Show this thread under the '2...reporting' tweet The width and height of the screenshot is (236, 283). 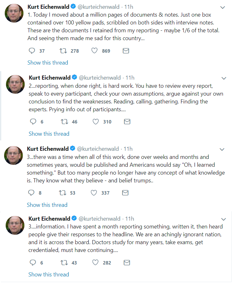49,134
